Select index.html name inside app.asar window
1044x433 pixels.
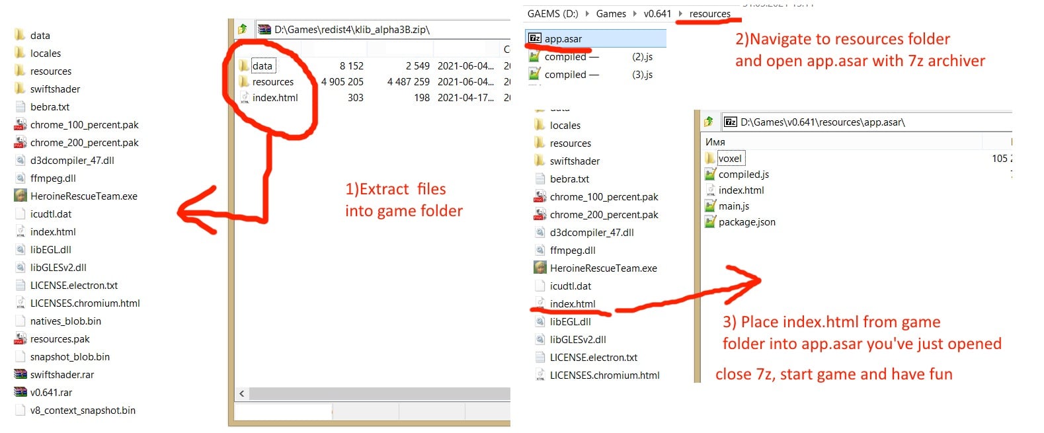point(741,190)
